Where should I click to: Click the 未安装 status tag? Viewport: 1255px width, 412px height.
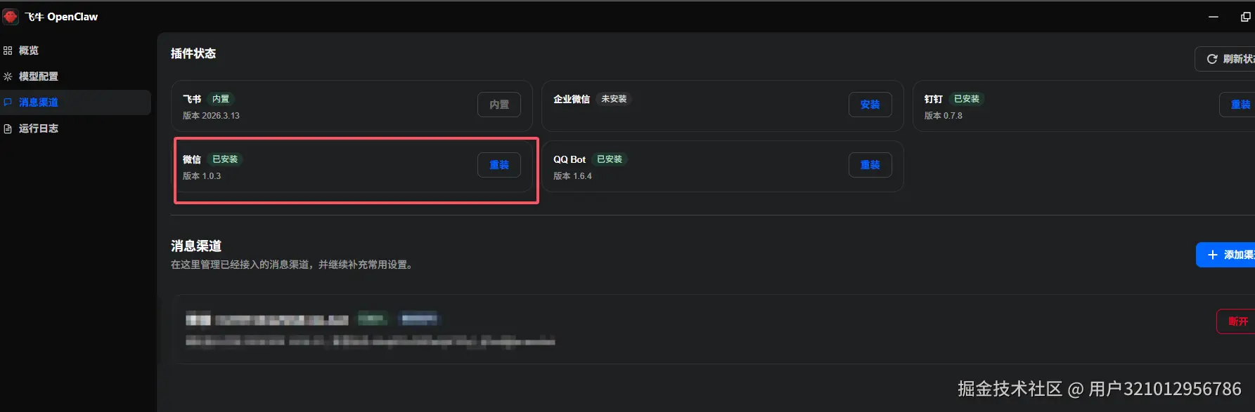click(x=614, y=99)
